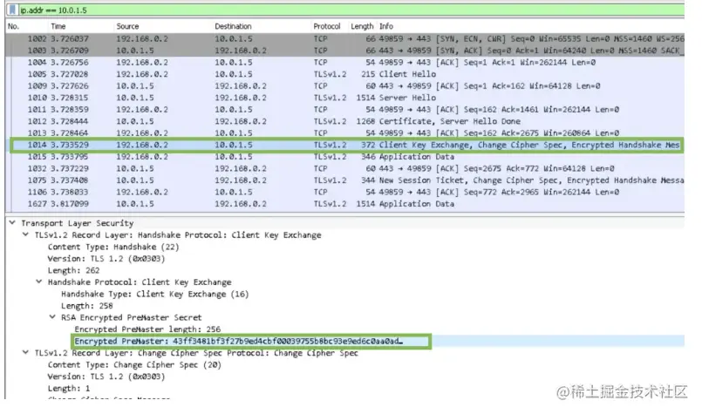Collapse TLSv1.2 Record Layer Client Key Exchange
Image resolution: width=702 pixels, height=414 pixels.
point(25,234)
